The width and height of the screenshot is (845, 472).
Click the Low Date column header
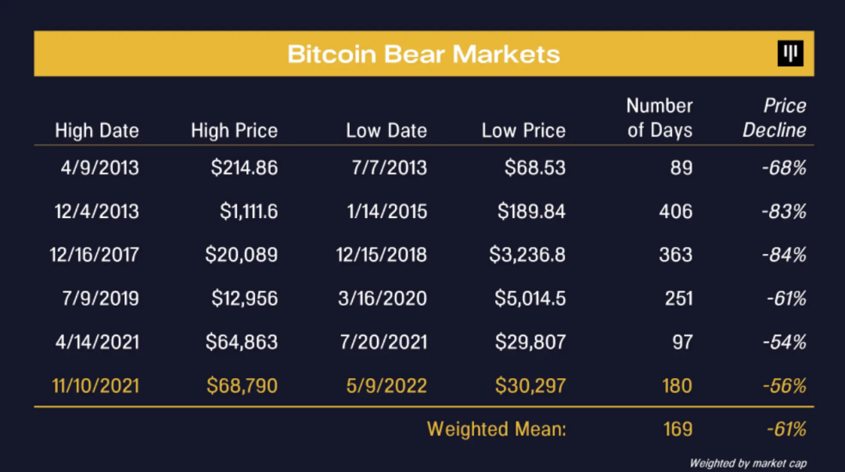[x=387, y=131]
